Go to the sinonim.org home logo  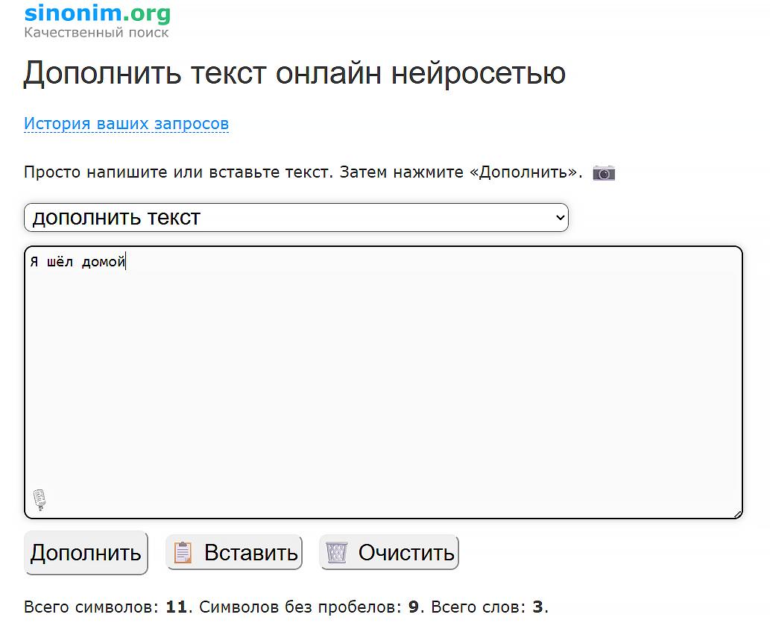tap(97, 13)
